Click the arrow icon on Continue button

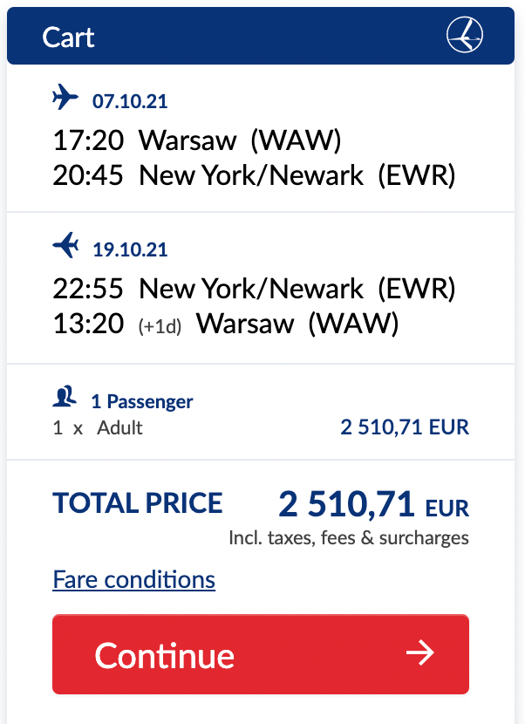coord(420,652)
